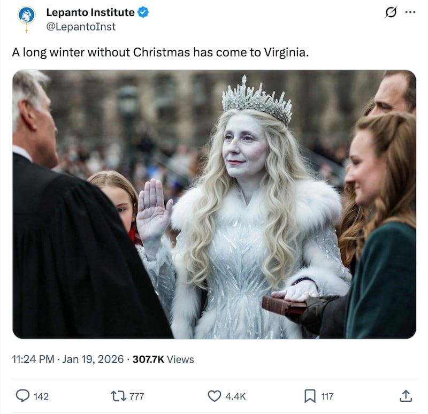Click the blue verified badge
Image resolution: width=428 pixels, height=414 pixels.
point(143,12)
